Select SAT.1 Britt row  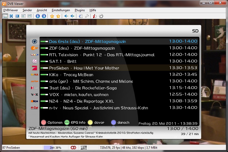click(x=119, y=61)
